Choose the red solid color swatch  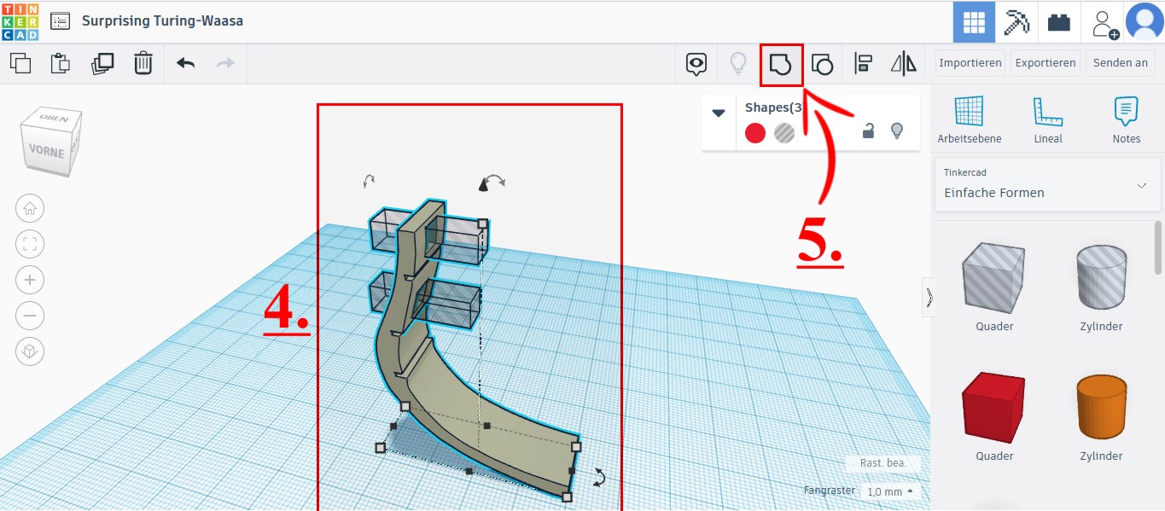pyautogui.click(x=754, y=133)
